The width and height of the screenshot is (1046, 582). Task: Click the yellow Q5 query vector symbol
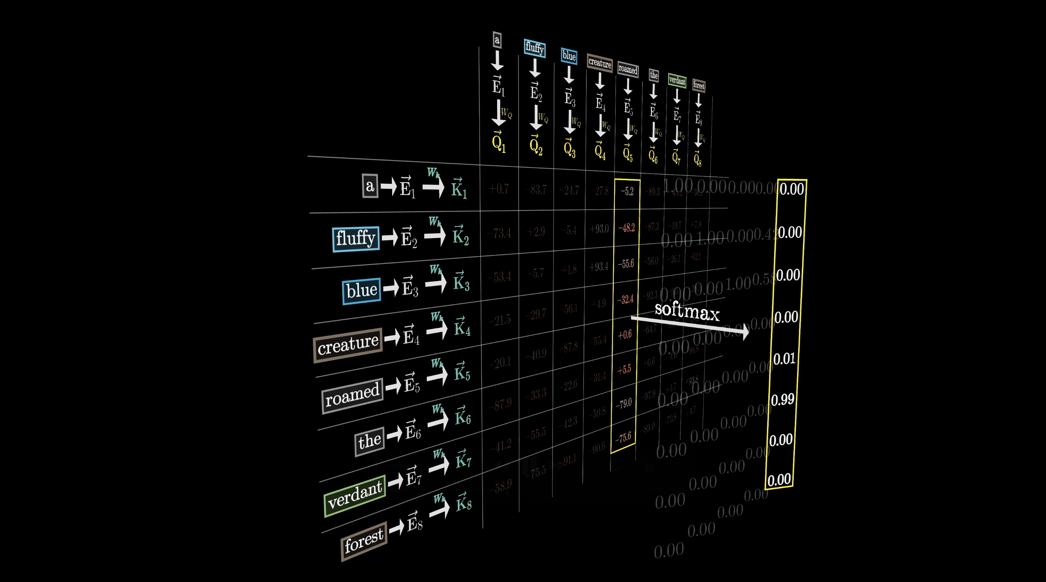(627, 153)
